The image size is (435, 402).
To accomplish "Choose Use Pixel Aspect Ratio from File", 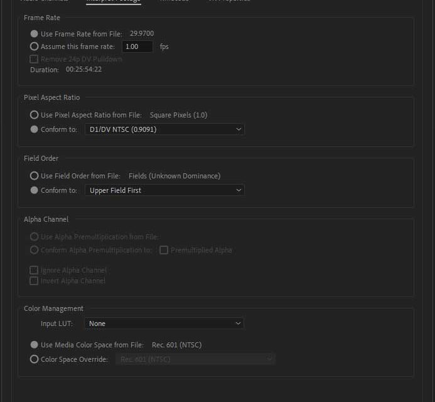I will coord(35,115).
